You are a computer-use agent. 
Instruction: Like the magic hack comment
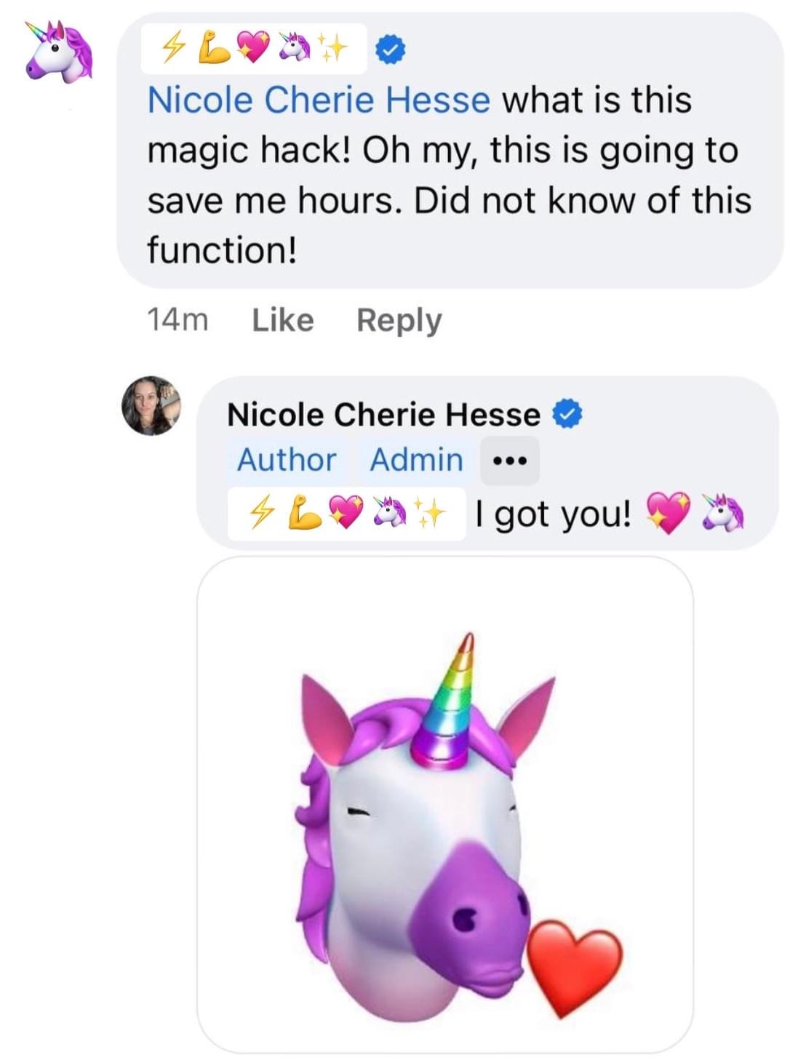coord(283,320)
